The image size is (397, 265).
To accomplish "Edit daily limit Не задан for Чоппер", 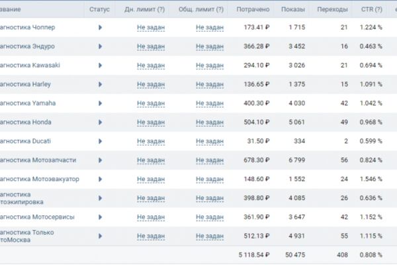I will pyautogui.click(x=151, y=27).
